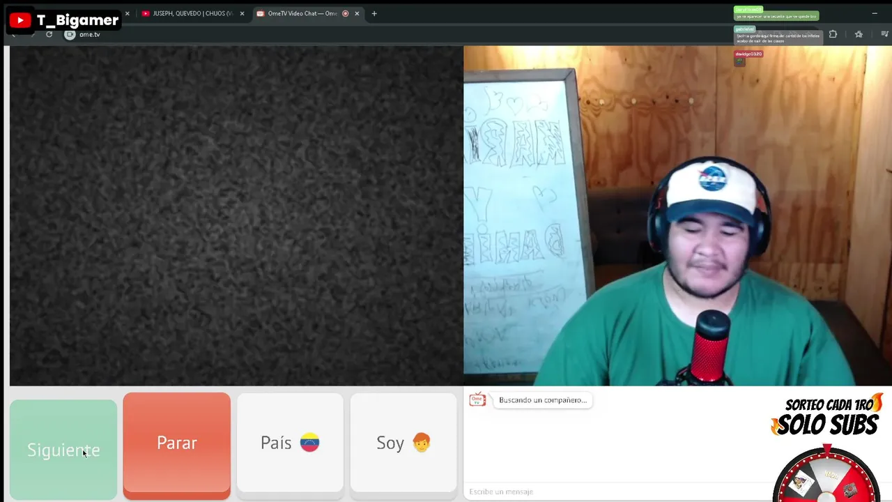The height and width of the screenshot is (502, 892).
Task: Open a new browser tab
Action: (x=374, y=13)
